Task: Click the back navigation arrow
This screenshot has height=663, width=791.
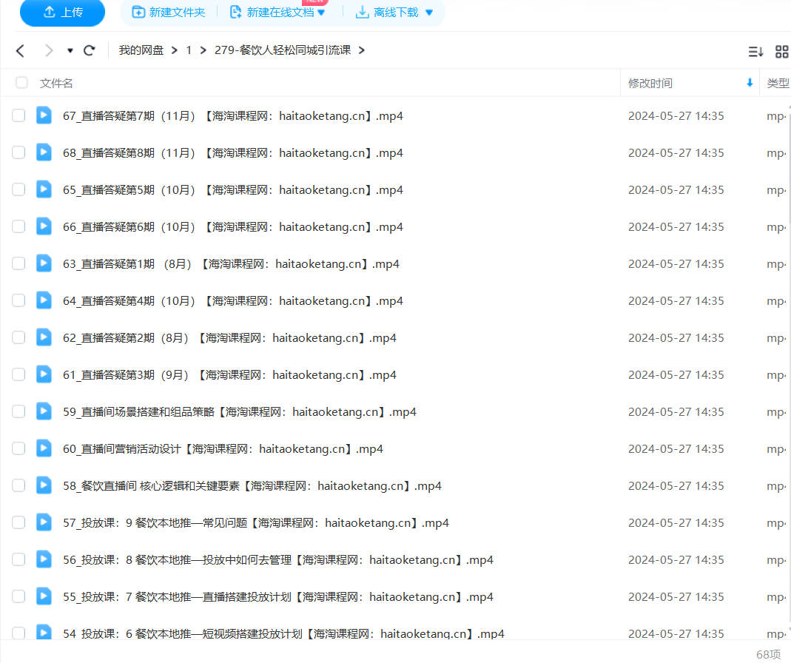Action: pyautogui.click(x=20, y=50)
